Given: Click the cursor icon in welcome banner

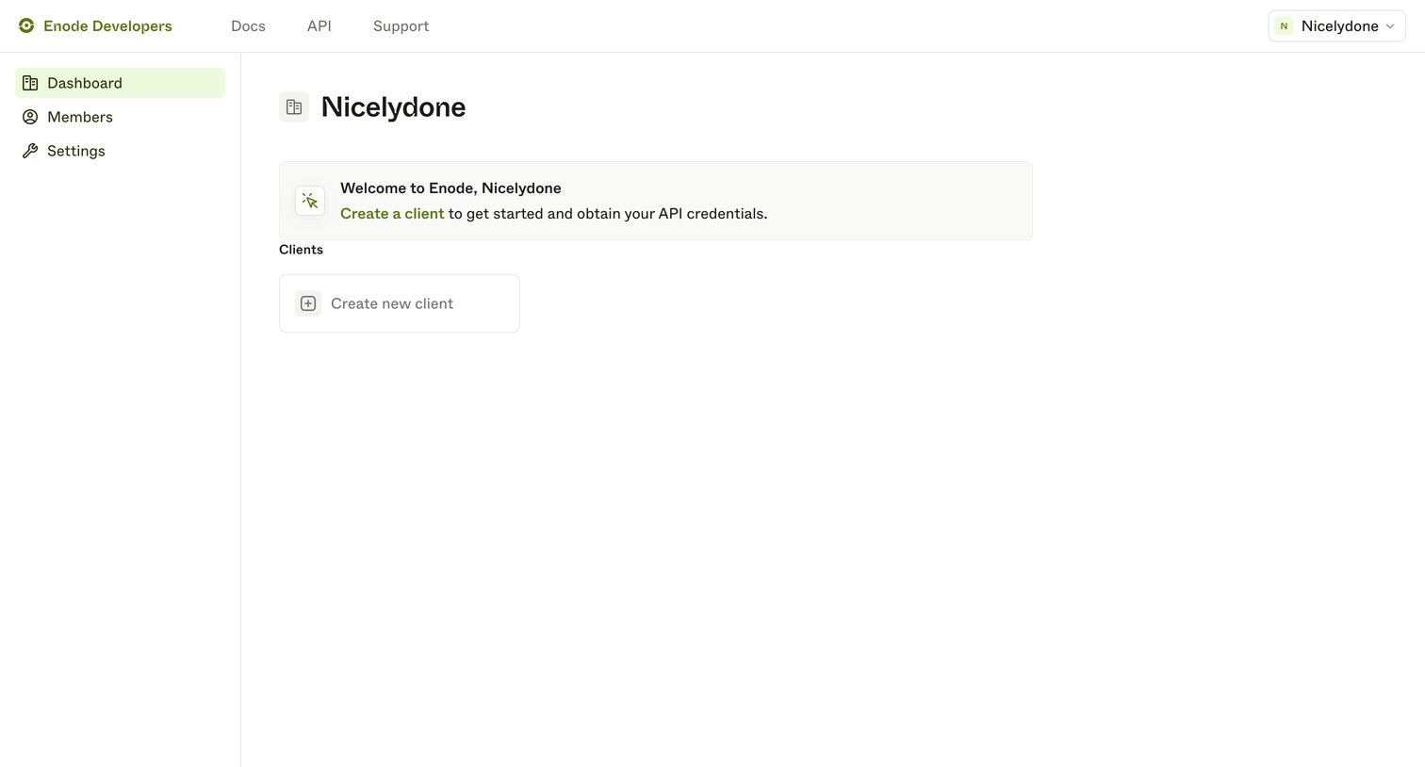Looking at the screenshot, I should 310,201.
